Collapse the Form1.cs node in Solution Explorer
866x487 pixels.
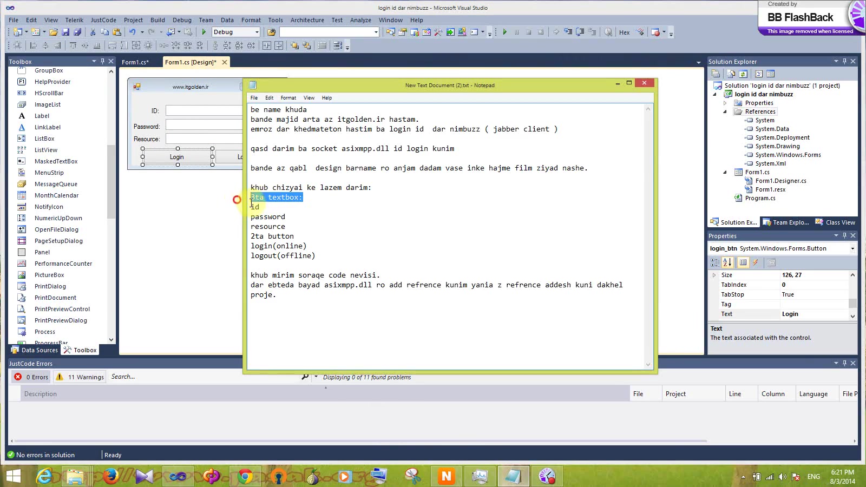725,172
